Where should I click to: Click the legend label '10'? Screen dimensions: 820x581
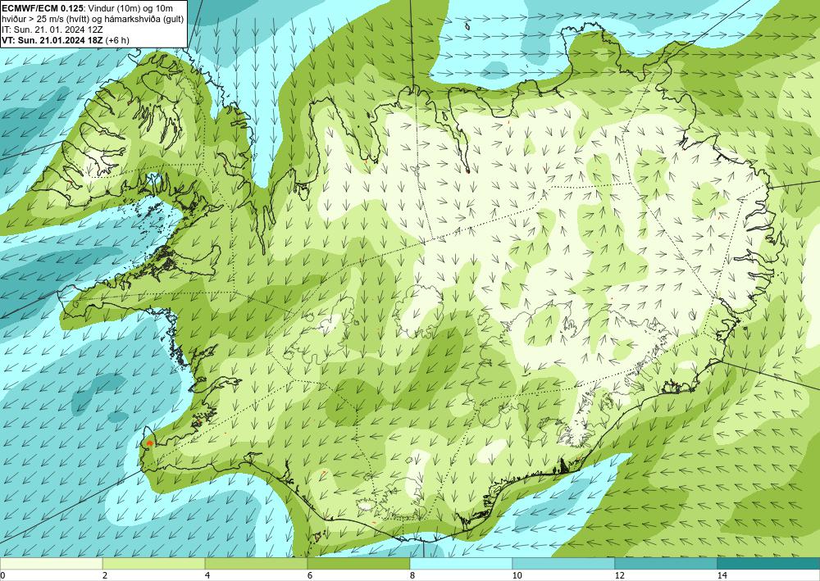pyautogui.click(x=517, y=575)
